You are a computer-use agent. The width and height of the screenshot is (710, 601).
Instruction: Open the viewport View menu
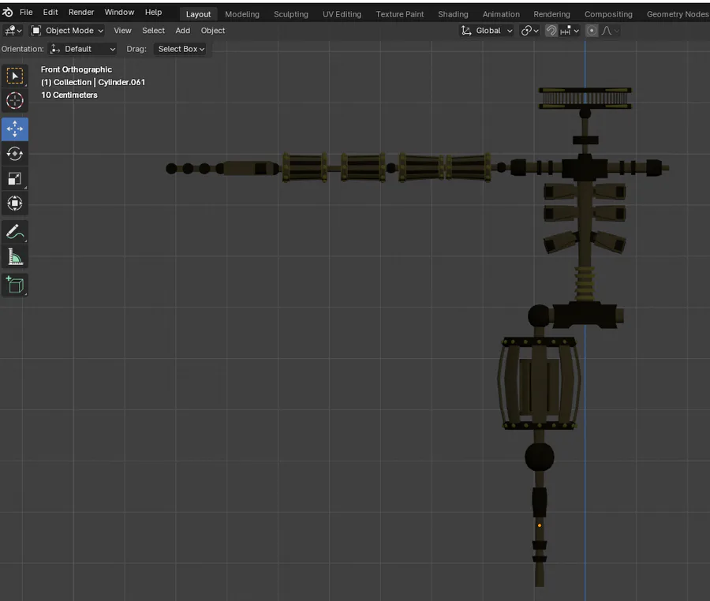point(123,31)
